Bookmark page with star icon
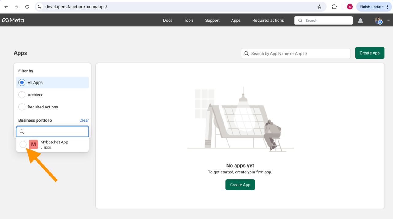The image size is (393, 219). click(x=320, y=7)
